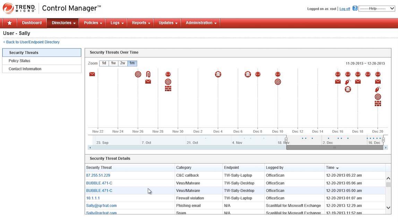Click the malware bug icon at Dec 17
This screenshot has width=398, height=222.
coord(348,74)
